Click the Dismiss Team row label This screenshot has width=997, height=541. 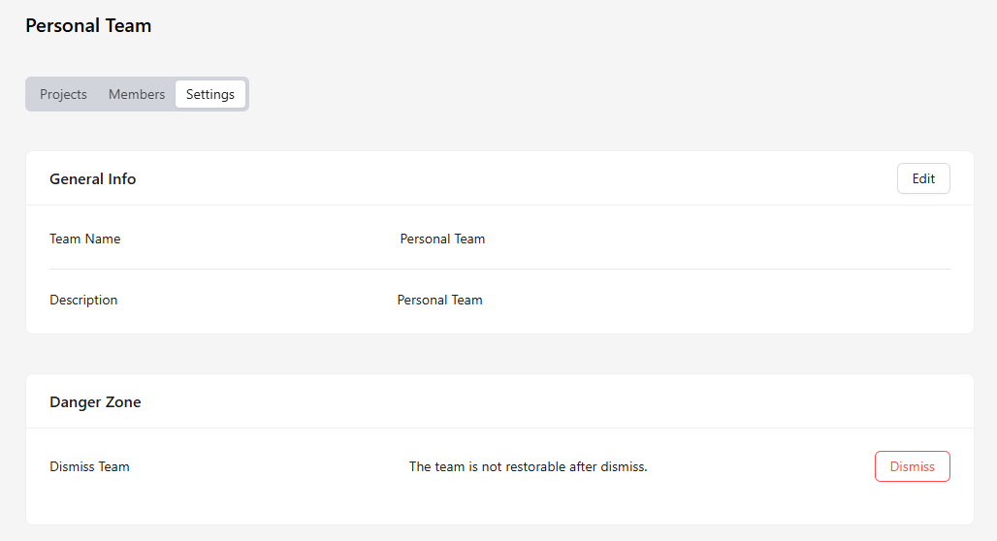[89, 466]
